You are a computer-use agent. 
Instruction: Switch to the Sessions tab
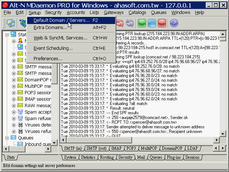coord(193,157)
